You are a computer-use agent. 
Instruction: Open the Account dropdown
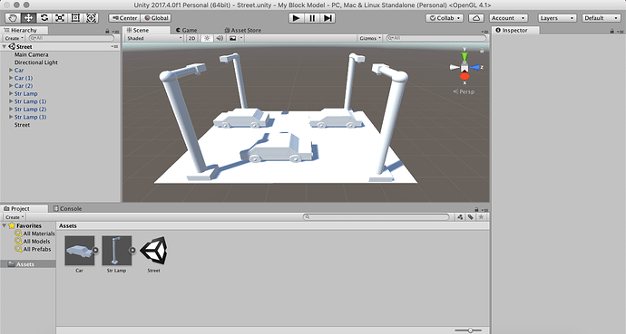[x=508, y=18]
